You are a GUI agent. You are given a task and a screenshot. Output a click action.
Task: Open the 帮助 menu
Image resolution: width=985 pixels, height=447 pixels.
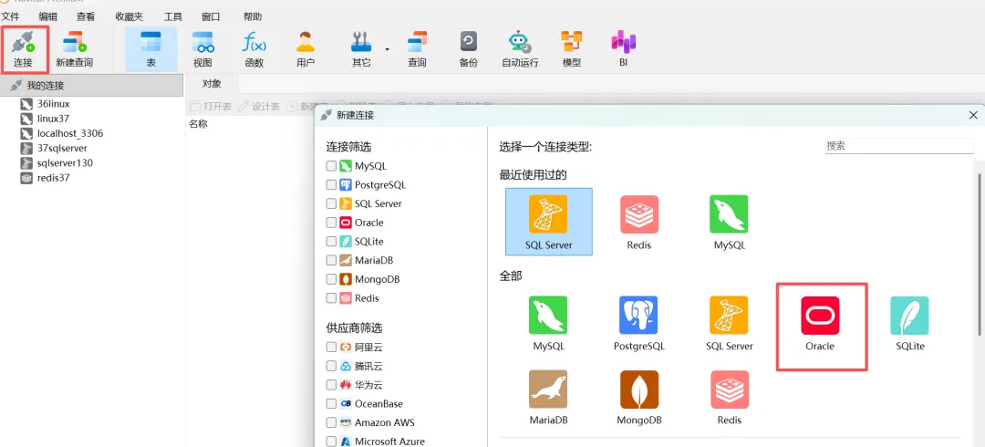point(253,17)
